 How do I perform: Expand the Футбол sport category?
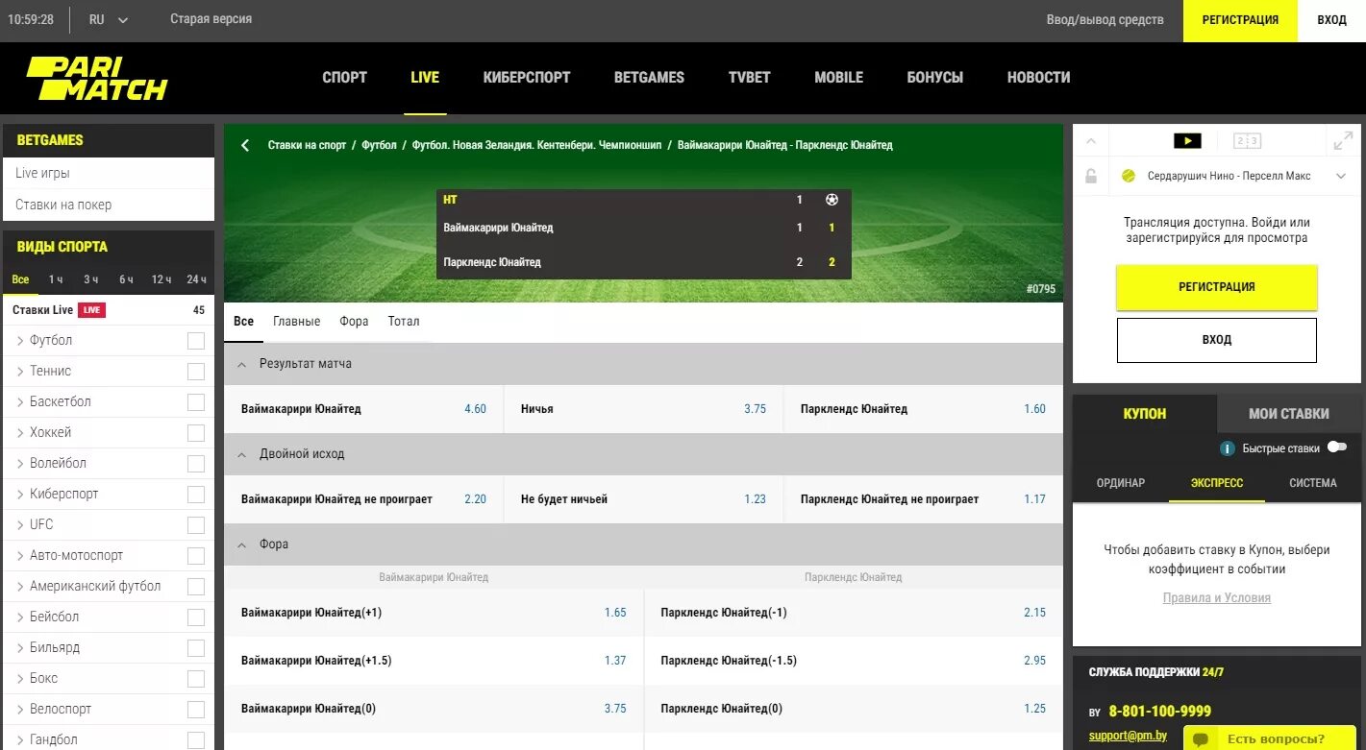click(20, 341)
